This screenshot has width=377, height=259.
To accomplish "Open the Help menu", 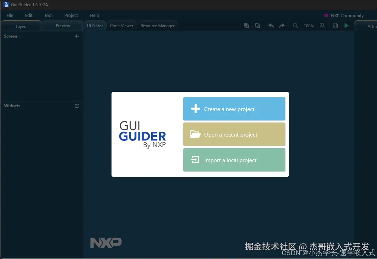I will 94,16.
